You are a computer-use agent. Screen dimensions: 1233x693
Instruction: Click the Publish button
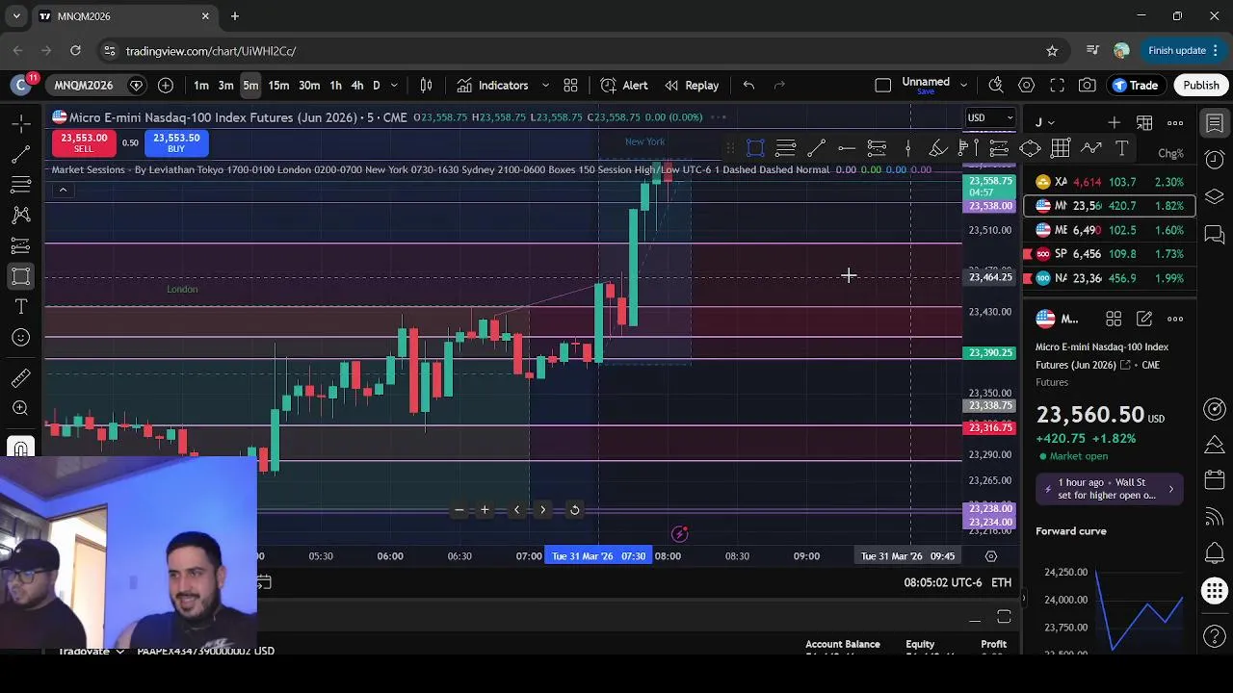(x=1201, y=85)
